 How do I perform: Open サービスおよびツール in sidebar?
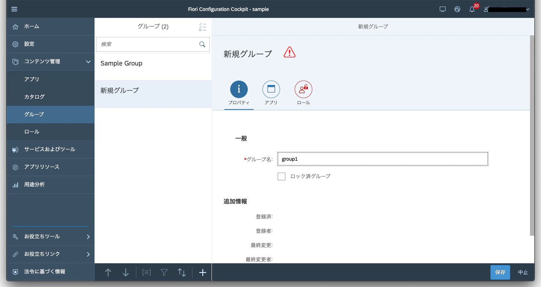(51, 149)
